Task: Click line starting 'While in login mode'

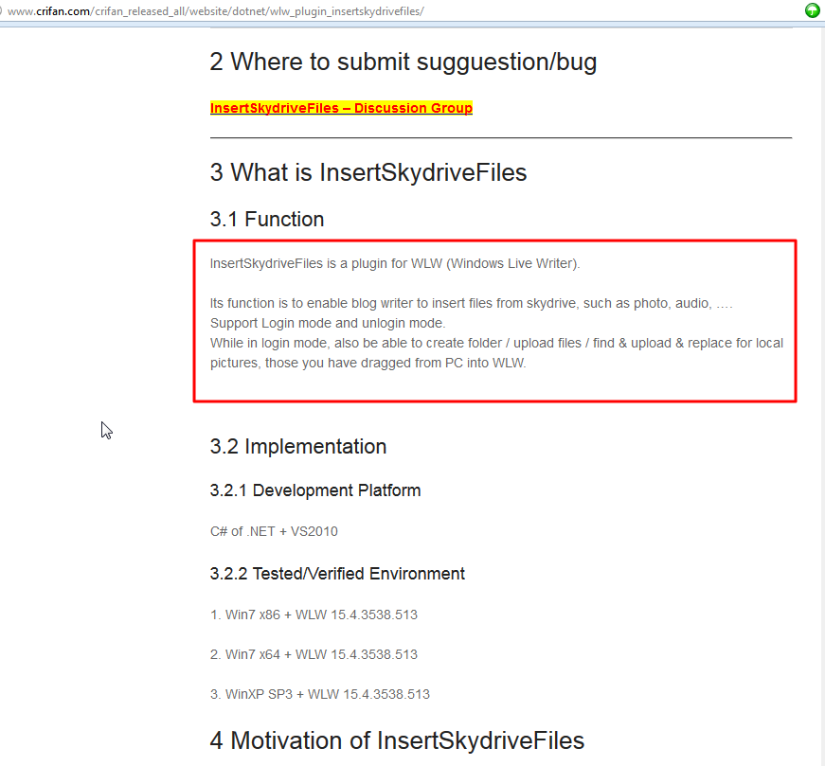Action: pos(496,343)
